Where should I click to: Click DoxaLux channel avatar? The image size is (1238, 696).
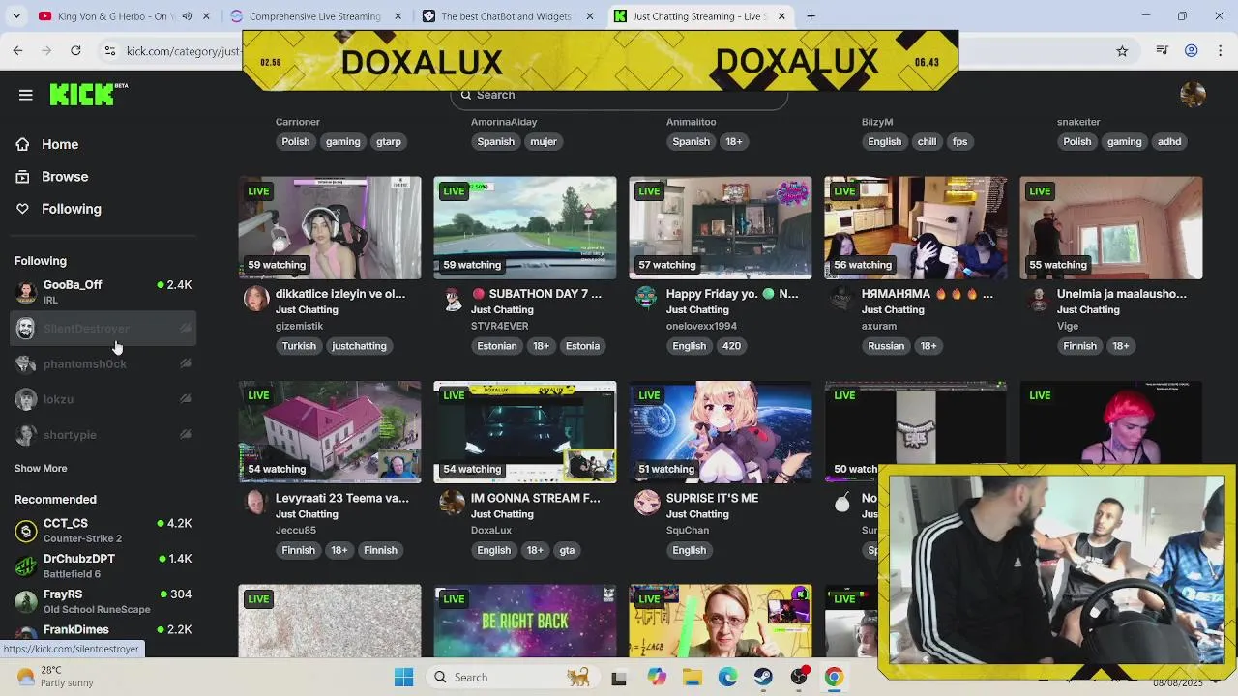(452, 503)
